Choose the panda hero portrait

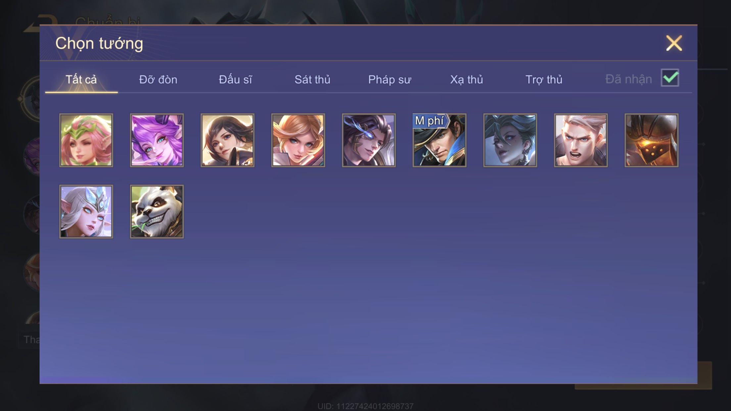tap(157, 211)
